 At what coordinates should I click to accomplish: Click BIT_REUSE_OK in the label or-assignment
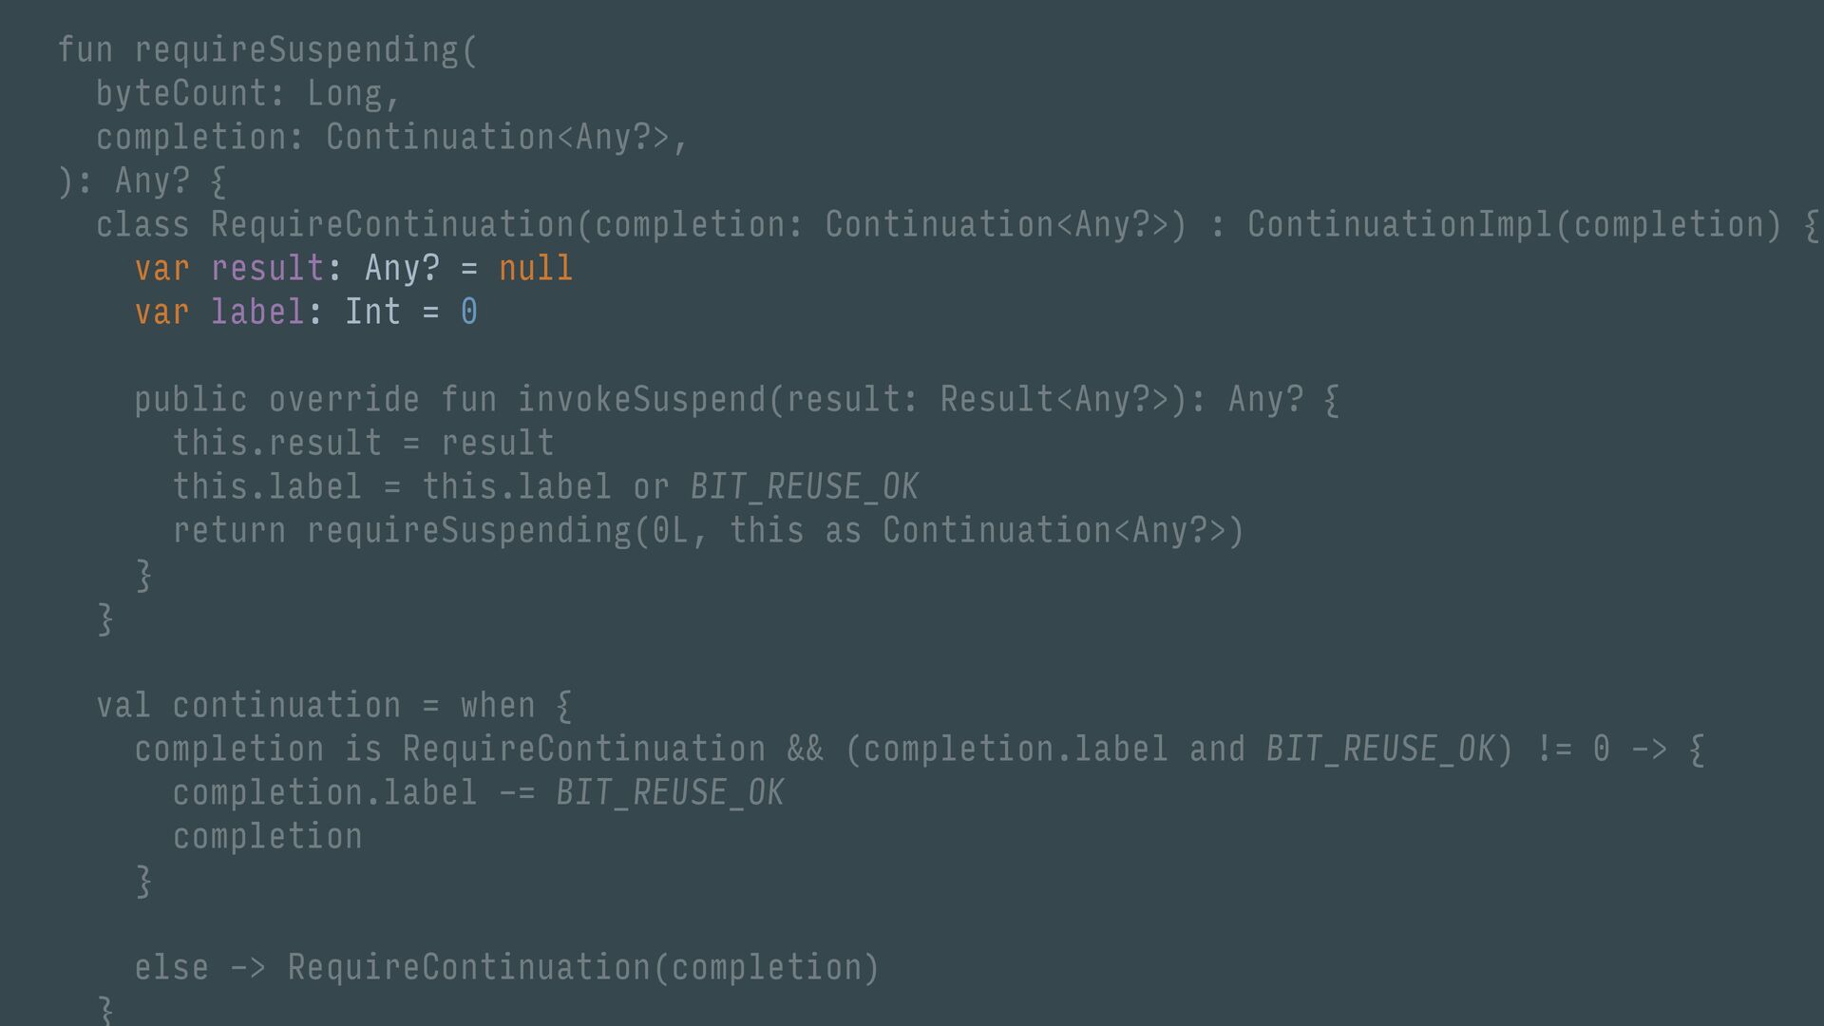[805, 487]
